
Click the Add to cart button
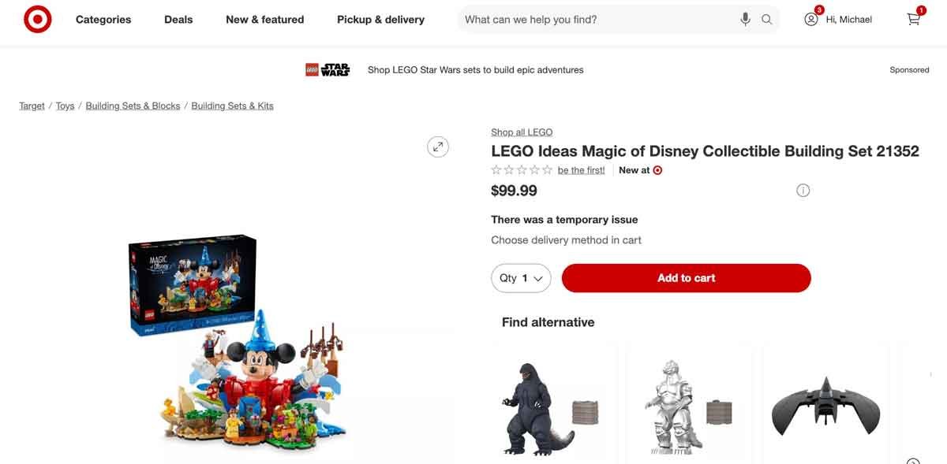(x=685, y=277)
